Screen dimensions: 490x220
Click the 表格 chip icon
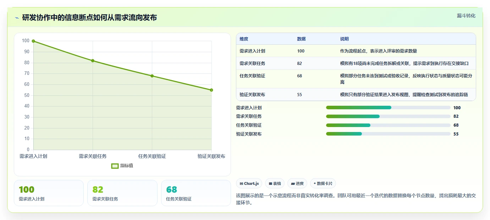[270, 184]
